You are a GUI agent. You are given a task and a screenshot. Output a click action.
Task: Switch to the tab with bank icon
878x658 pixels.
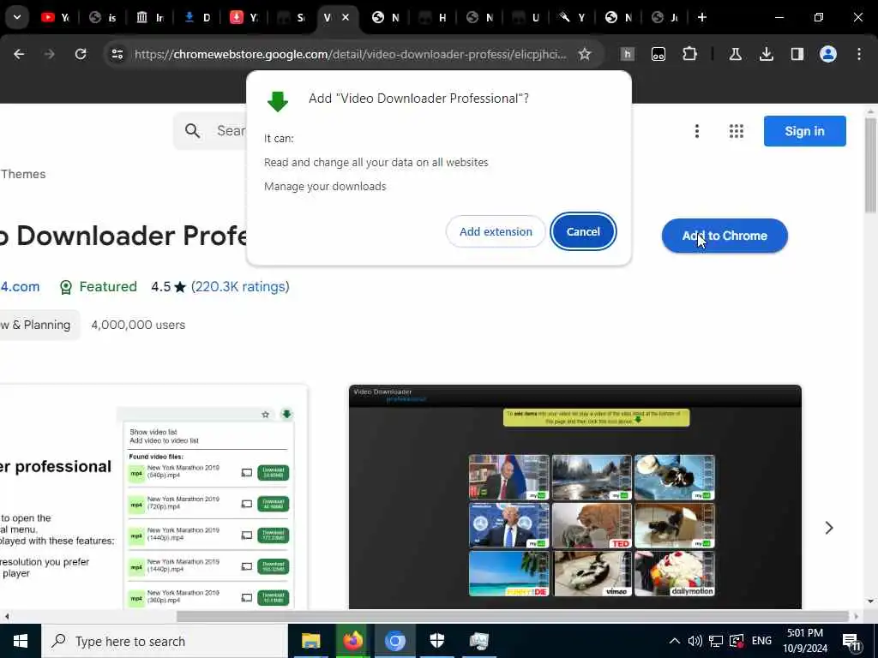pyautogui.click(x=150, y=17)
